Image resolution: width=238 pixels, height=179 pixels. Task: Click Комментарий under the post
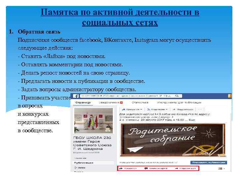click(x=156, y=168)
